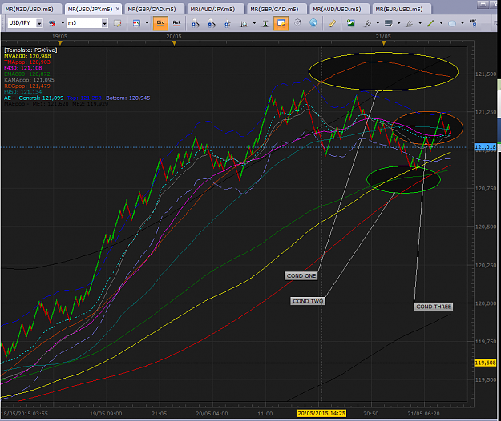
Task: Select the fan lines drawing tool
Action: pos(410,23)
